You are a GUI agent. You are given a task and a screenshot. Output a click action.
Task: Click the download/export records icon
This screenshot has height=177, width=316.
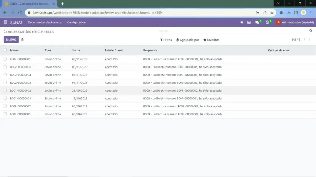(x=22, y=39)
